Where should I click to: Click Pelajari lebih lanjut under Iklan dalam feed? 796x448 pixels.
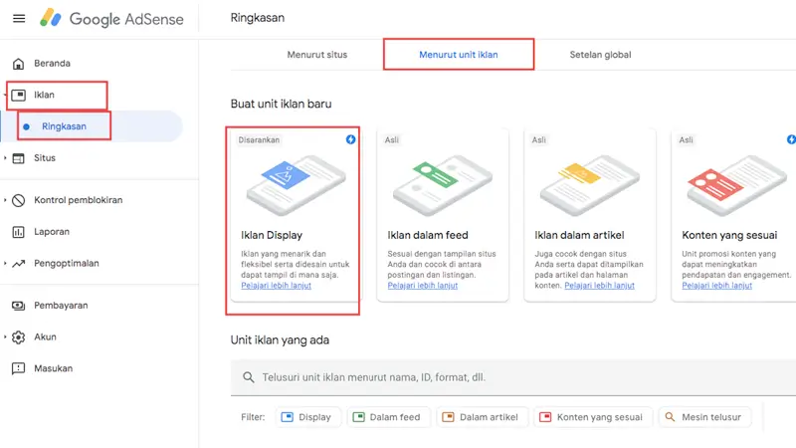[423, 286]
